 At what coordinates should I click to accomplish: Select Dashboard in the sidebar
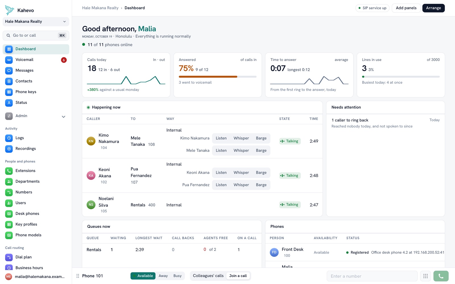coord(36,49)
